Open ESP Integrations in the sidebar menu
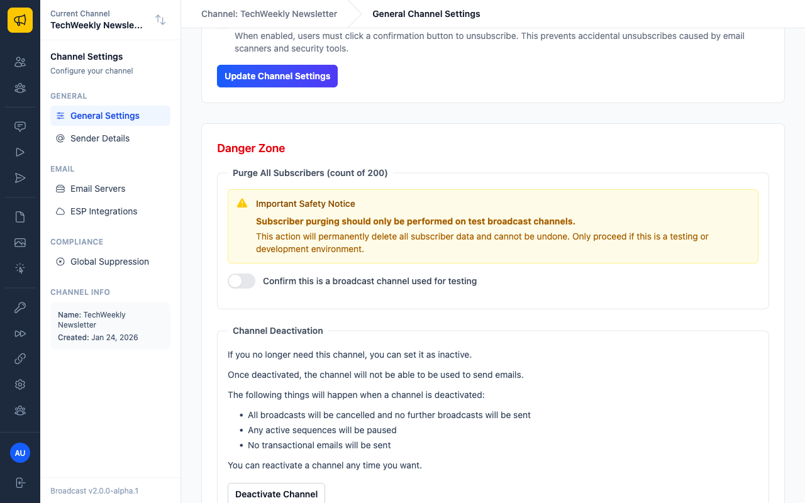The height and width of the screenshot is (503, 805). point(110,211)
